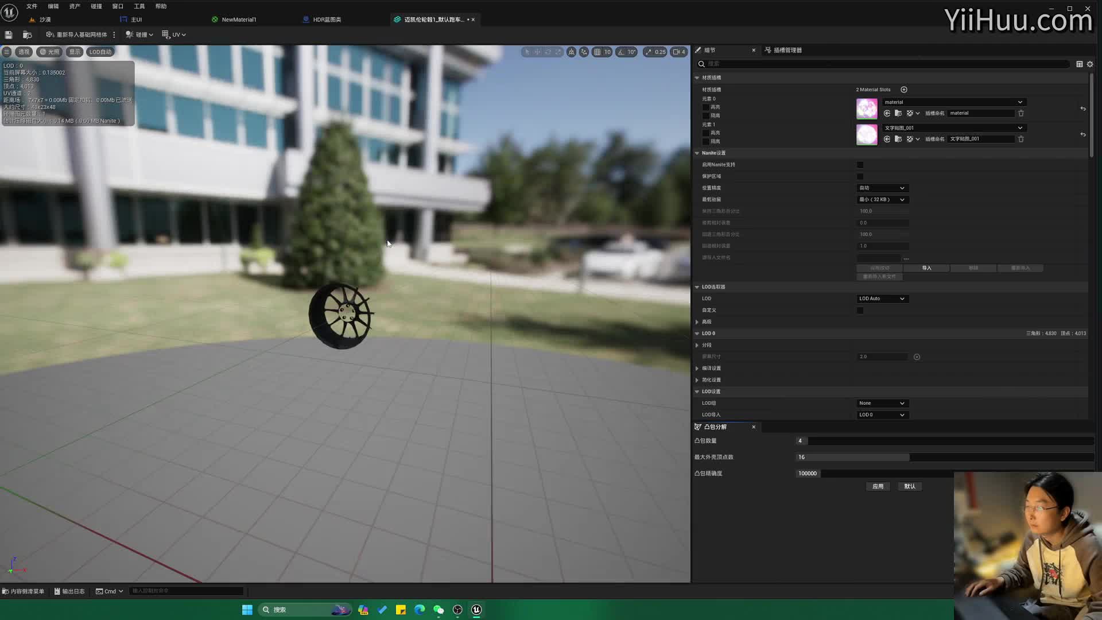
Task: Adjust the 最大外壳顶点数 slider
Action: 945,458
